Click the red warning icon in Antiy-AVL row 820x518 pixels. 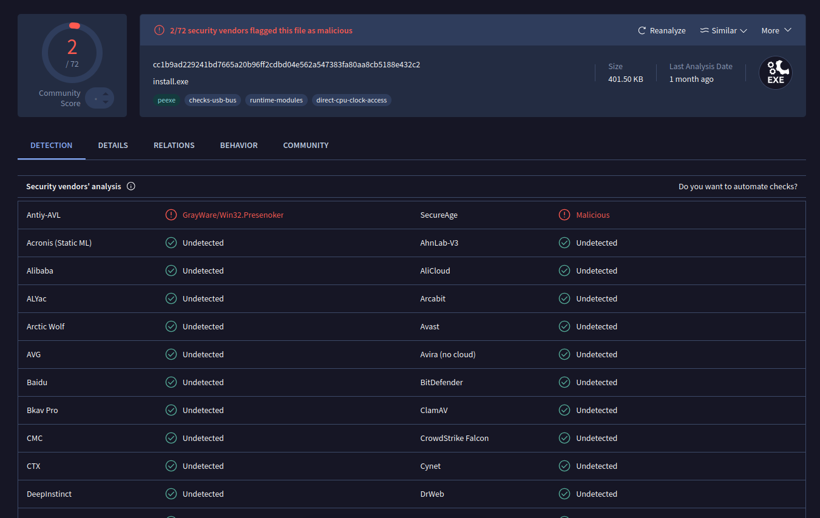171,215
